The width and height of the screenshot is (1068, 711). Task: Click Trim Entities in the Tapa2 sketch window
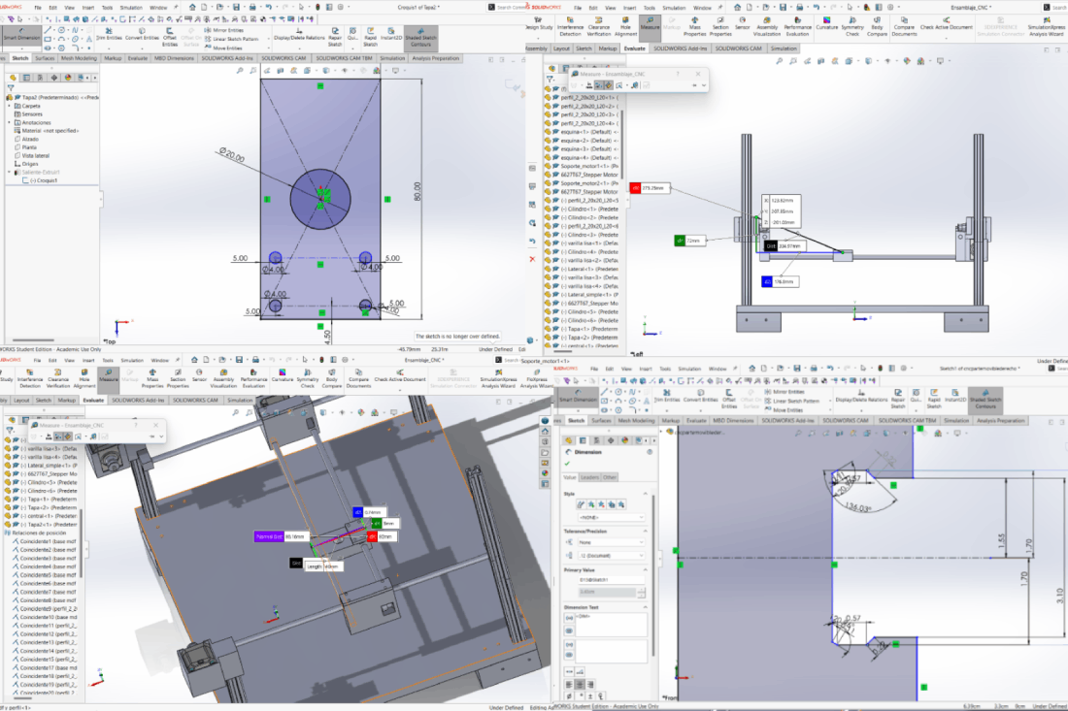click(109, 35)
